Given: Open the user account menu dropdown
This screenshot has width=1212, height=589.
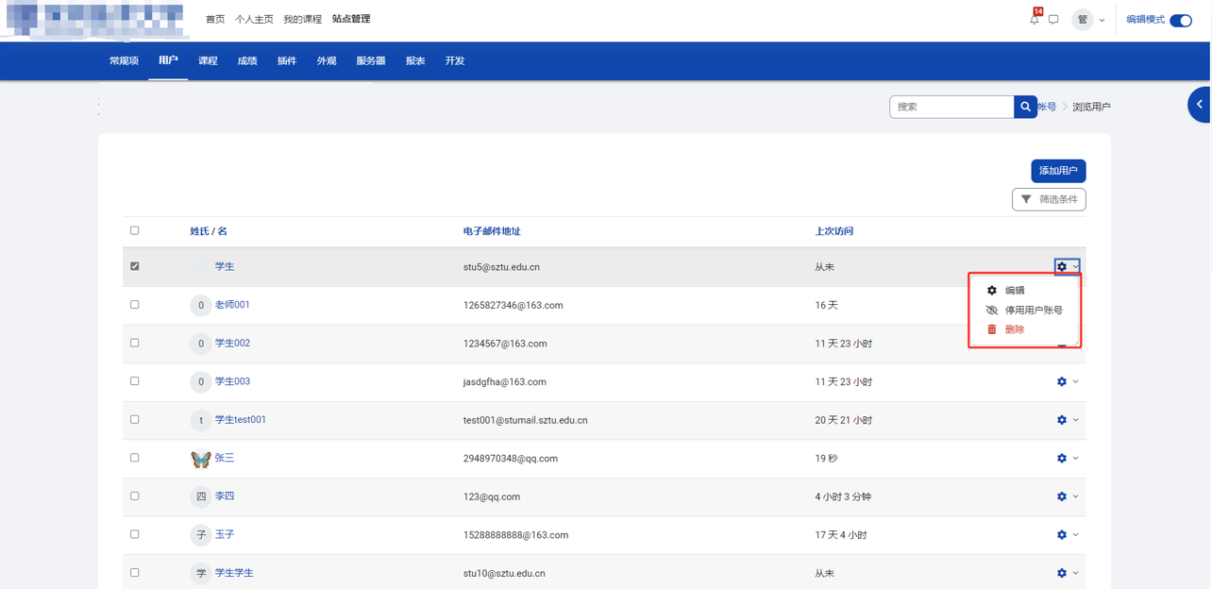Looking at the screenshot, I should [1088, 20].
